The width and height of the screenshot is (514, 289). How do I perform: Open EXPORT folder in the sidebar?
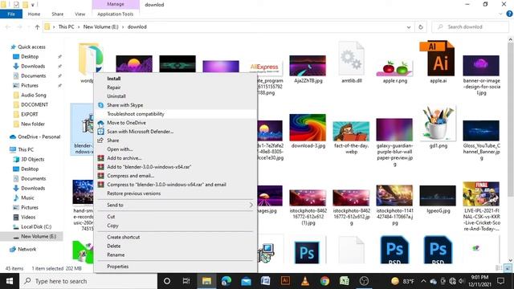[30, 114]
